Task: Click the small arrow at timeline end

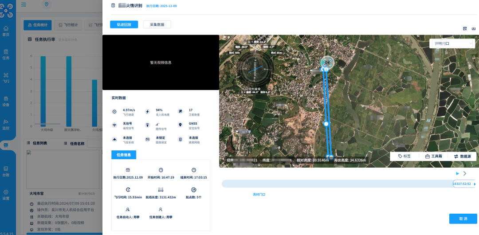Action: point(475,184)
